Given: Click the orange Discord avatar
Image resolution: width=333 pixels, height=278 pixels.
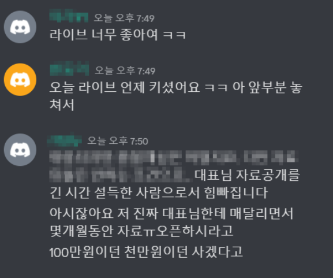Looking at the screenshot, I should [20, 80].
